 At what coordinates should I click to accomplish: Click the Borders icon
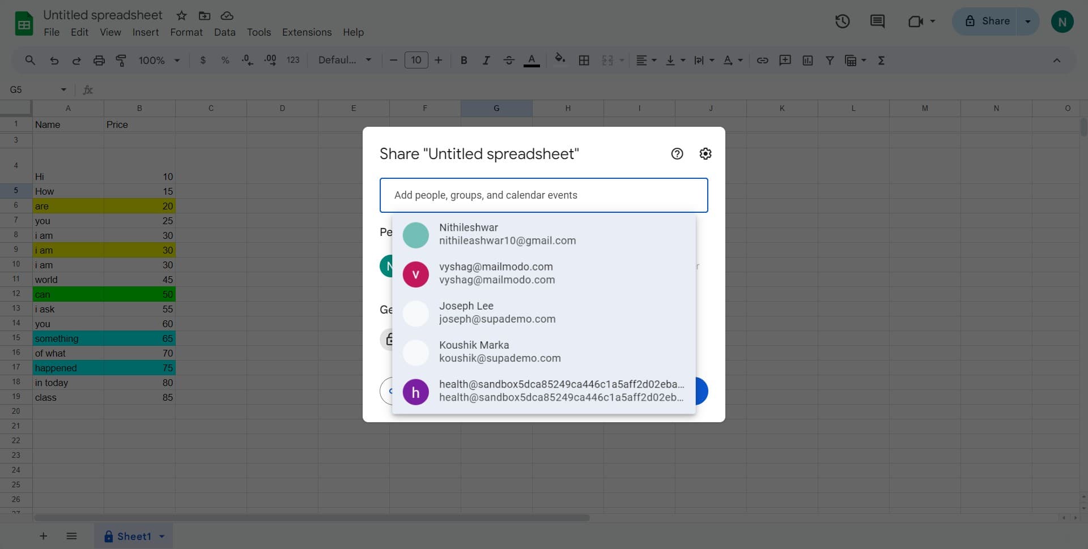point(584,60)
